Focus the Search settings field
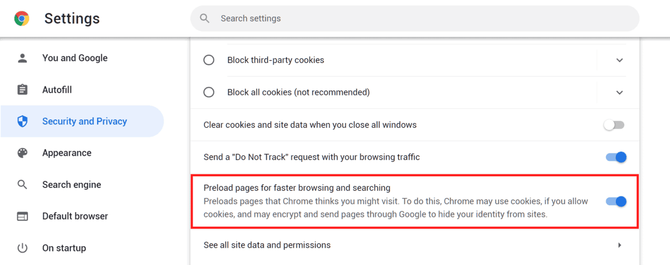This screenshot has height=265, width=670. (x=415, y=18)
